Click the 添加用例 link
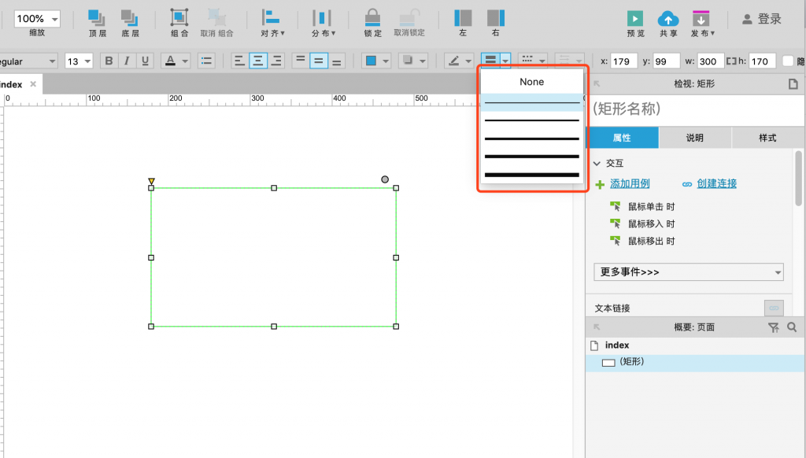Screen dimensions: 806x458 (630, 184)
